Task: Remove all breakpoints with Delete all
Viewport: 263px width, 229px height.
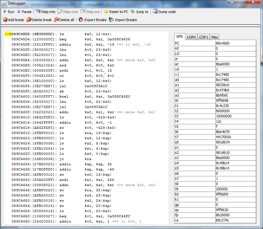Action: coord(64,20)
